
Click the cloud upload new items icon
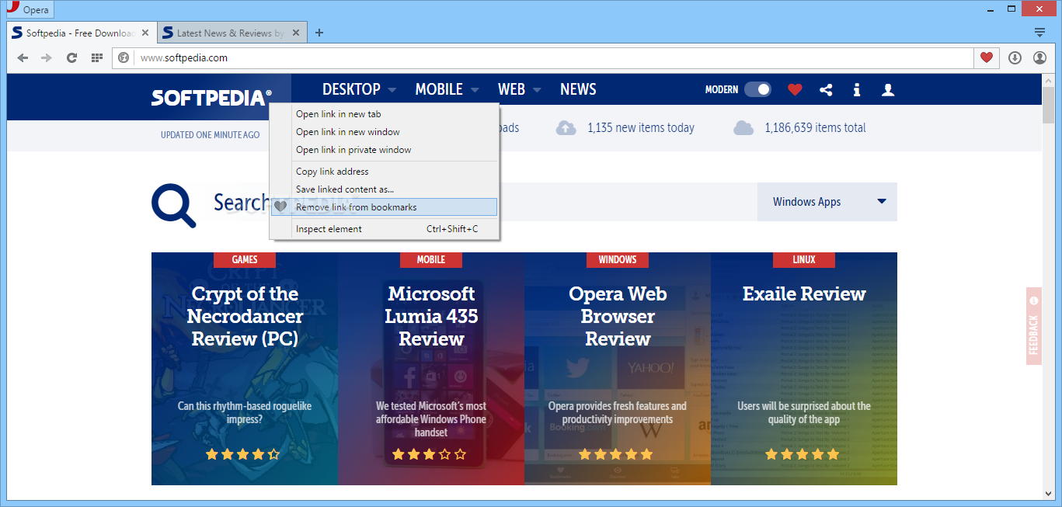coord(566,127)
